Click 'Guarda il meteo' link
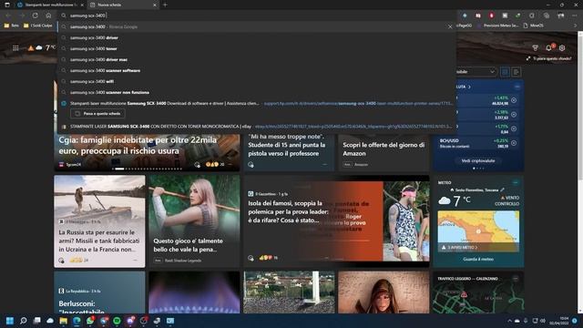 click(x=478, y=259)
